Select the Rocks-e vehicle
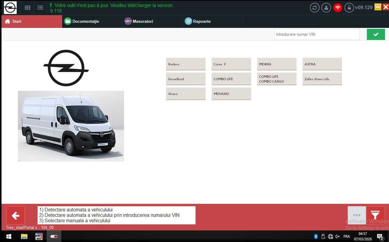The image size is (389, 242). 186,64
